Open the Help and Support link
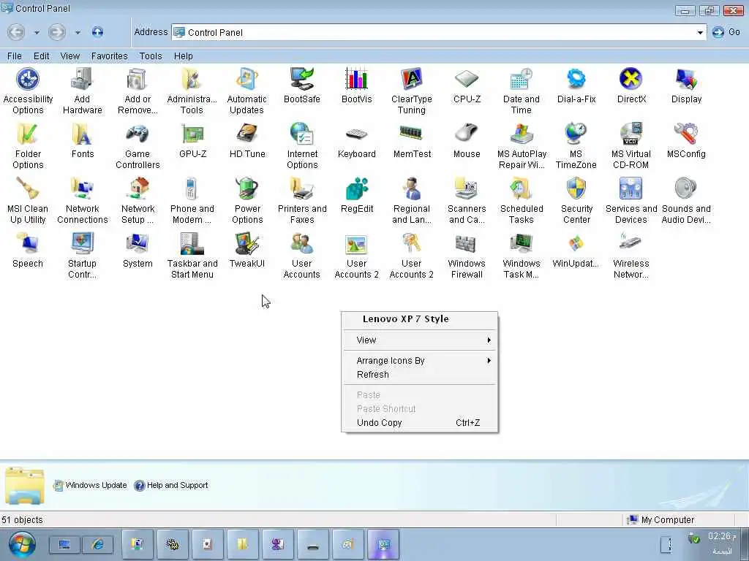The height and width of the screenshot is (561, 749). 171,486
